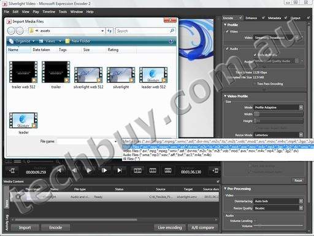Select the 'silverlight web 512' video thumbnail
Viewport: 314px width, 236px height.
tap(88, 75)
